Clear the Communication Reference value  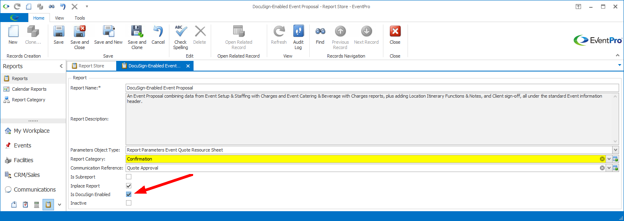602,168
